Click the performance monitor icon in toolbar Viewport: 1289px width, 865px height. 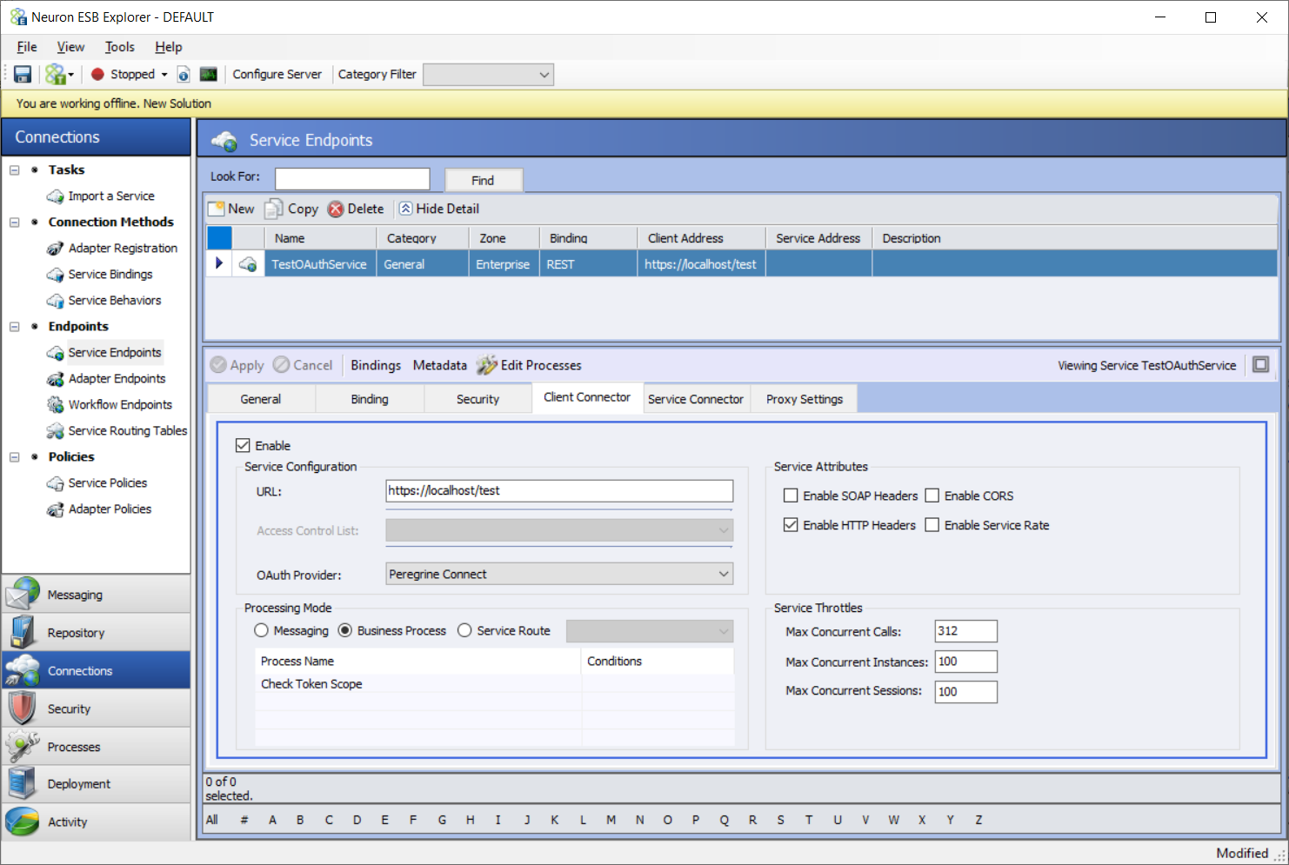click(x=209, y=75)
